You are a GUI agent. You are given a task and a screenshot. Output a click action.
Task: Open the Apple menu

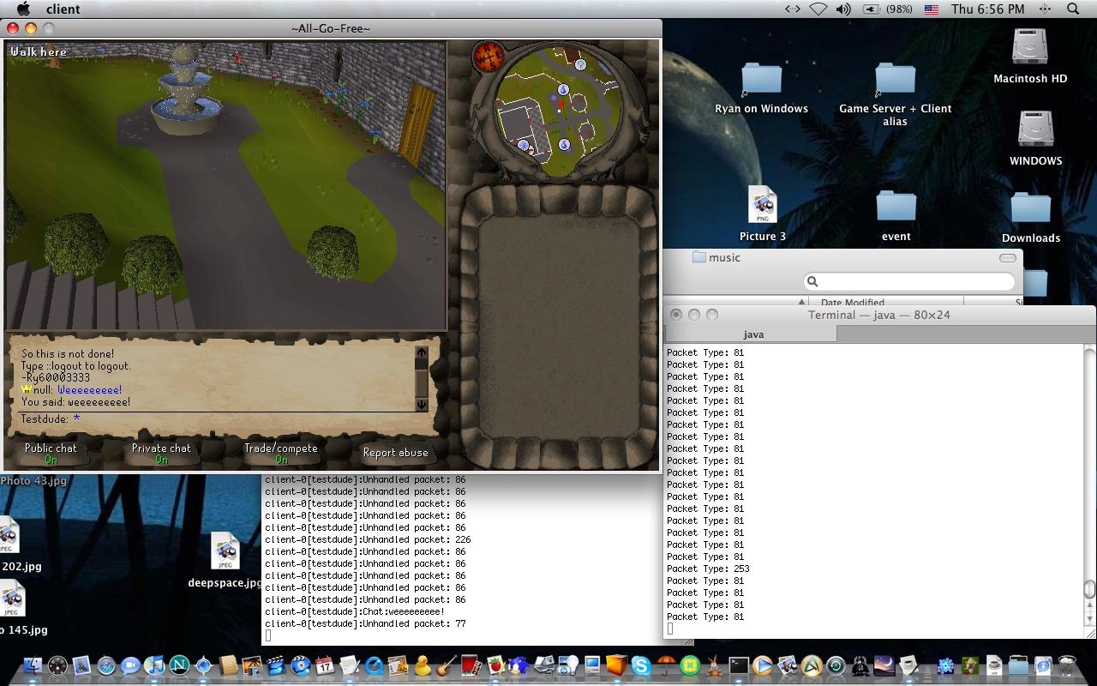coord(24,9)
